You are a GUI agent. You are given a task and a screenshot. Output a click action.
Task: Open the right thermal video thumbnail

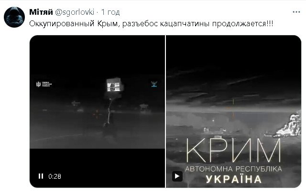click(x=234, y=112)
